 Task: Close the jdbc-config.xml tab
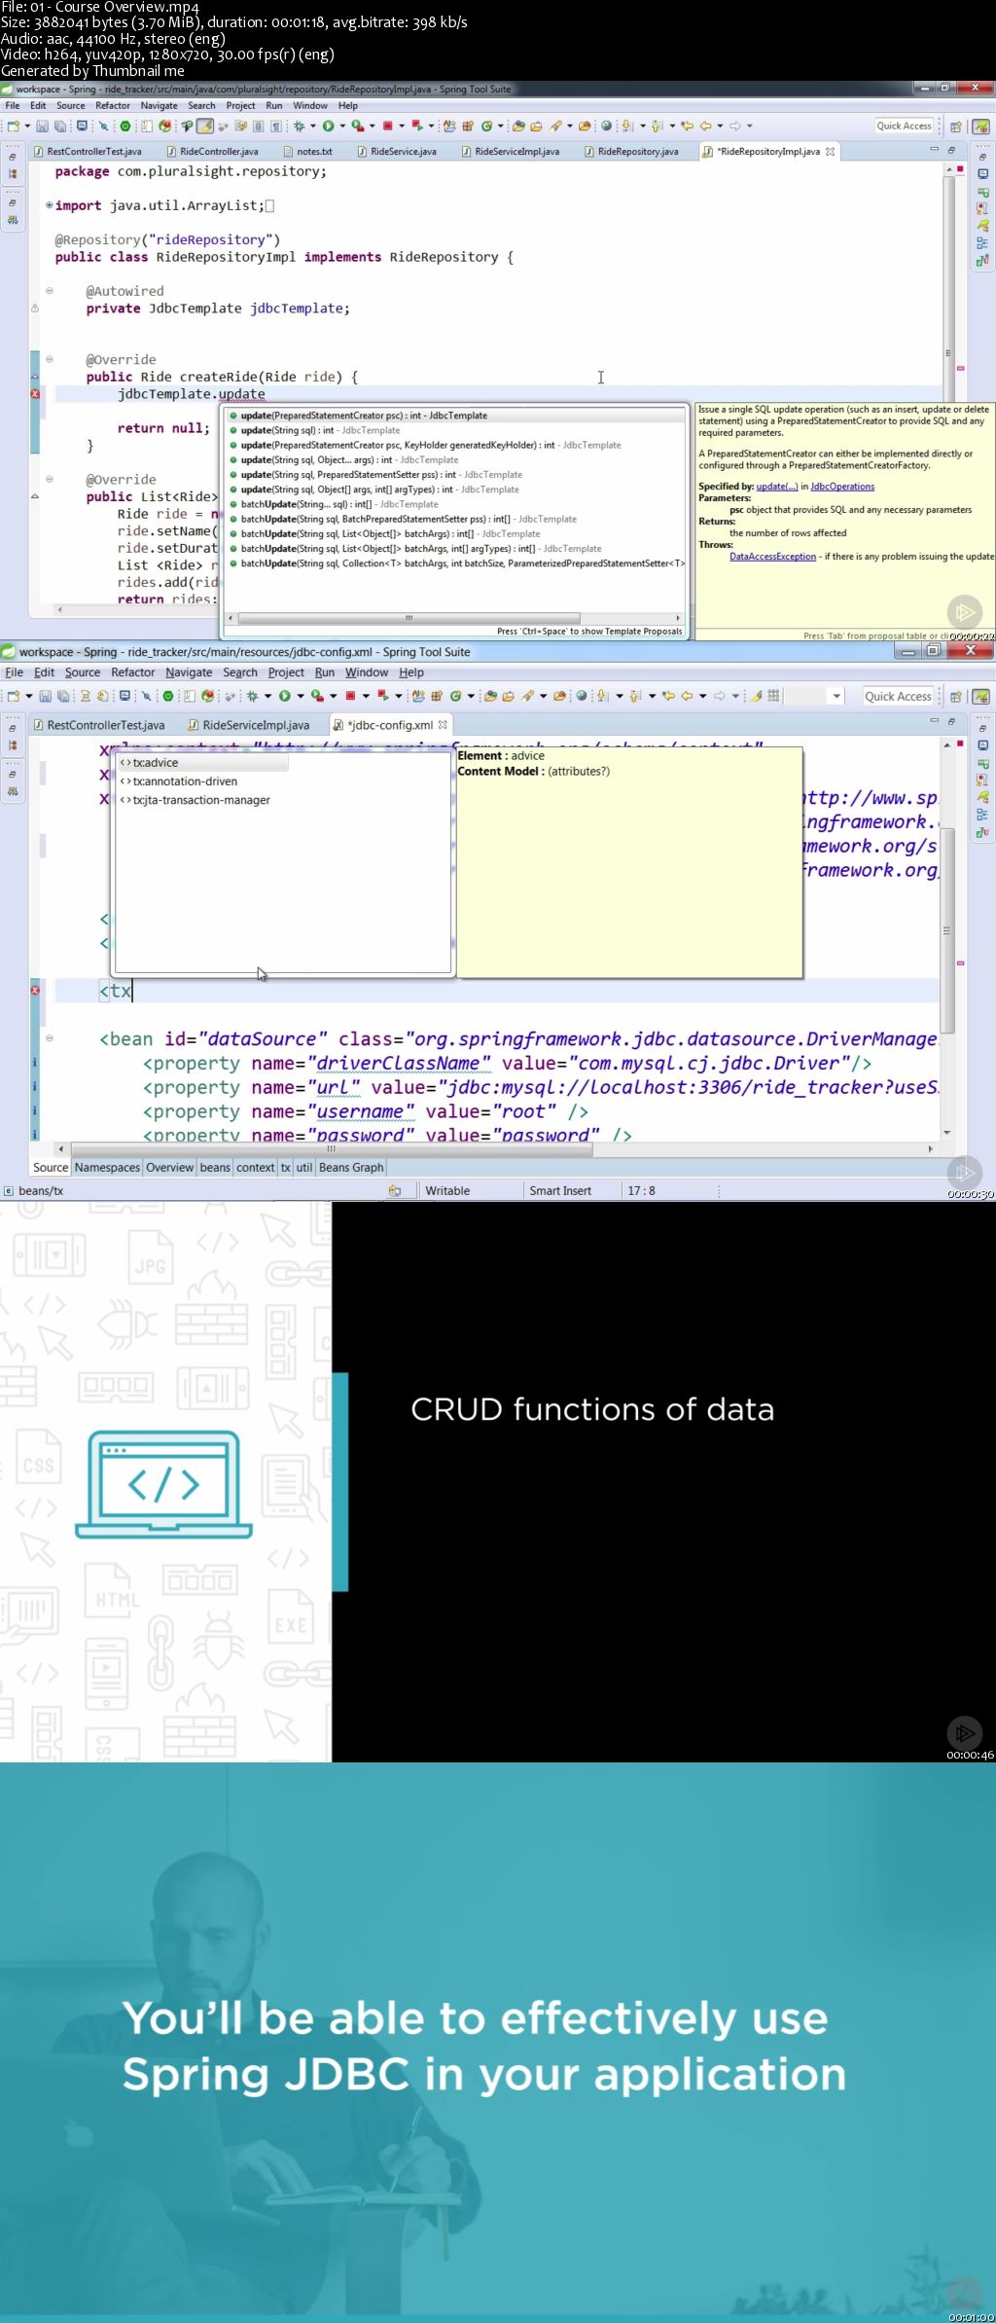coord(443,725)
